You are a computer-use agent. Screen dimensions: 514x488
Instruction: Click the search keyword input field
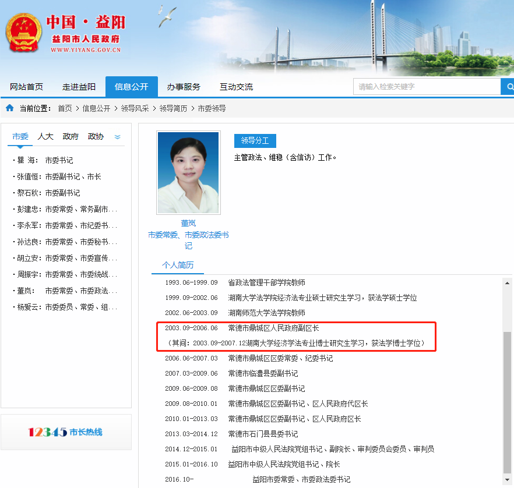click(427, 87)
